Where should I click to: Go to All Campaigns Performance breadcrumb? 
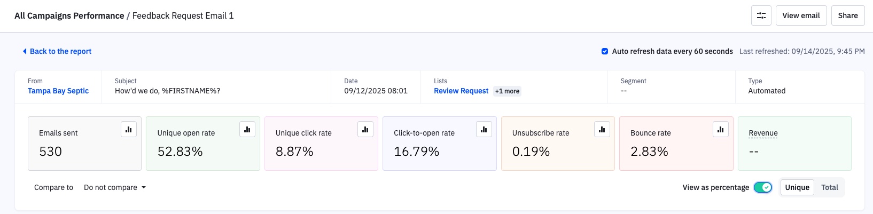tap(69, 15)
